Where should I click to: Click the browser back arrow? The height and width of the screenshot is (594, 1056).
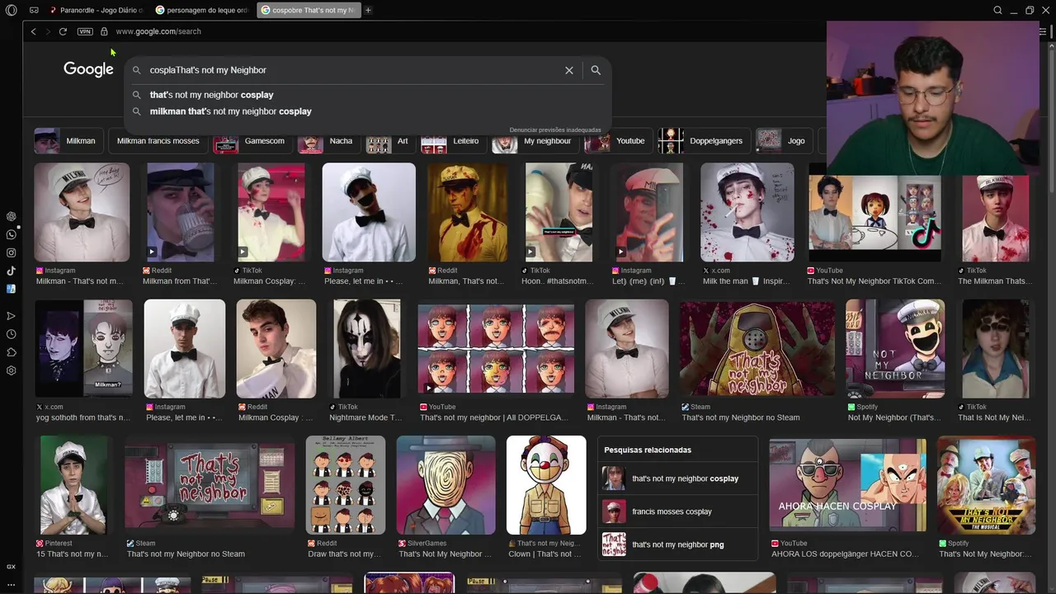(x=33, y=31)
